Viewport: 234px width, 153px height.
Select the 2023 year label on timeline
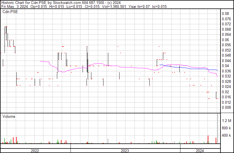point(125,151)
